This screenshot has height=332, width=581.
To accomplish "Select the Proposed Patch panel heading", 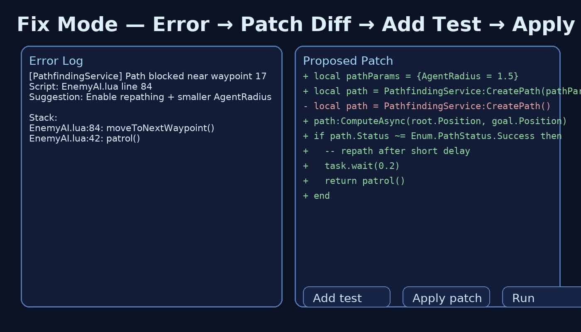I will pyautogui.click(x=348, y=61).
